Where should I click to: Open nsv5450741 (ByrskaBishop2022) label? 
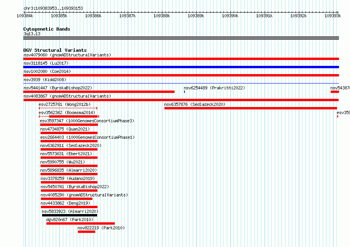(x=75, y=187)
